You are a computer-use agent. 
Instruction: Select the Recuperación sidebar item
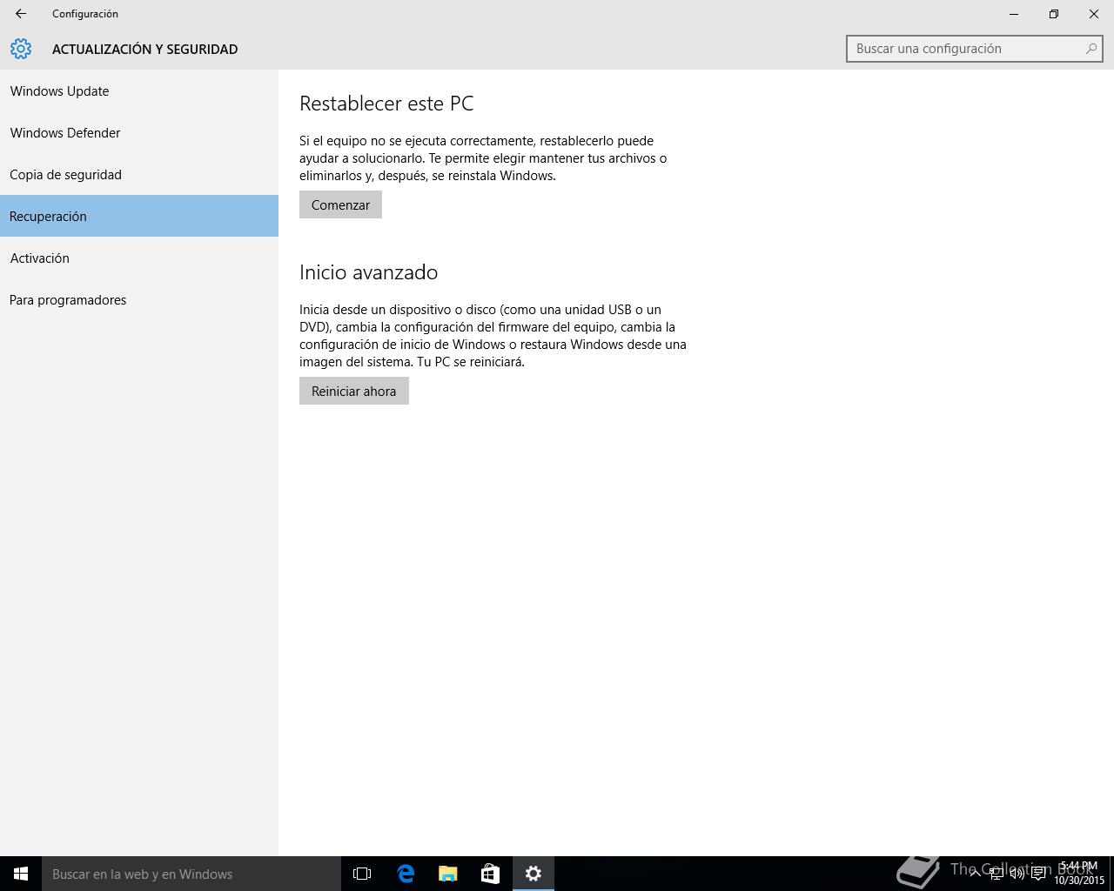(x=139, y=216)
